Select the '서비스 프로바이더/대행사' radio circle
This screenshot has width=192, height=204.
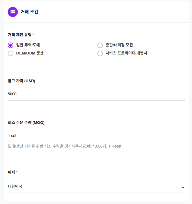pos(100,53)
